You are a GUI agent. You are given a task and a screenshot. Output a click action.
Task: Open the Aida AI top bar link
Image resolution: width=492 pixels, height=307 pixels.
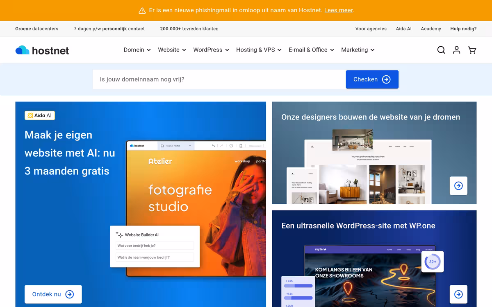coord(404,29)
